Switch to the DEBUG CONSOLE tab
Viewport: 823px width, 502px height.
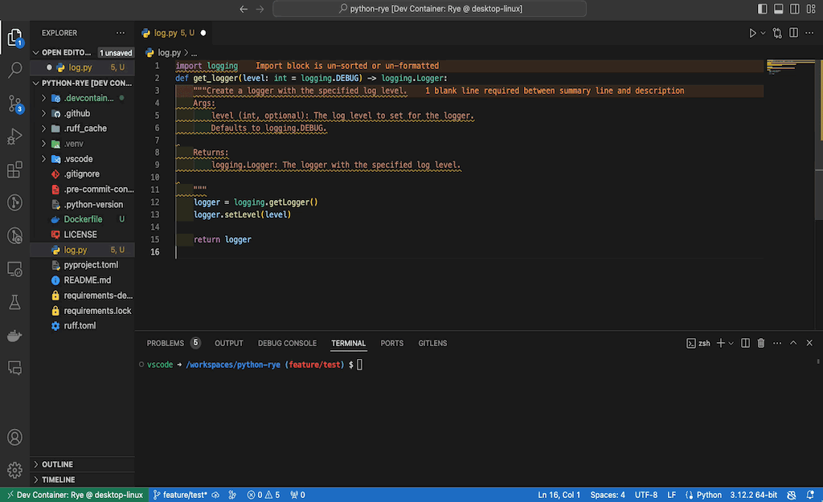[x=287, y=343]
